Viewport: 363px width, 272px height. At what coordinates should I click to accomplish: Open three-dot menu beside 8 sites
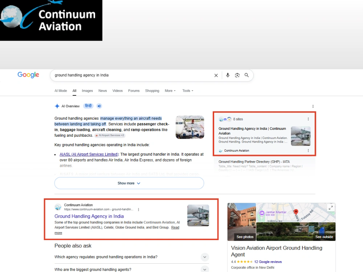(308, 119)
